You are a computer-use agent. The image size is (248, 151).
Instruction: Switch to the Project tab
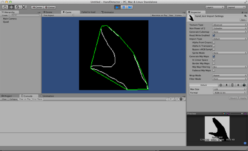[x=7, y=96]
